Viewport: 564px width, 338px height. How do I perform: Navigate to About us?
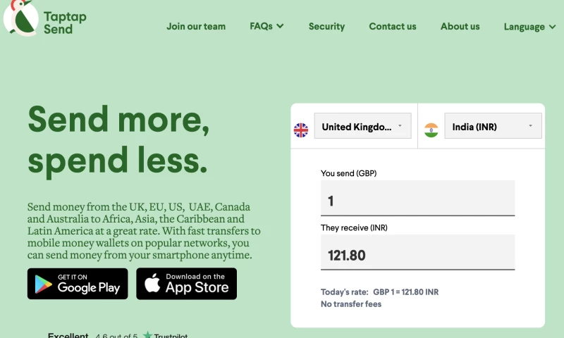pos(460,27)
